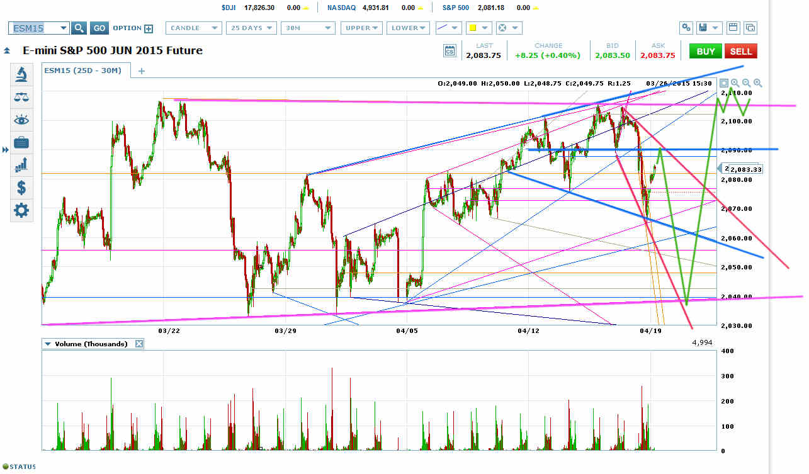Screen dimensions: 809x474
Task: Click the green BUY button
Action: tap(706, 51)
